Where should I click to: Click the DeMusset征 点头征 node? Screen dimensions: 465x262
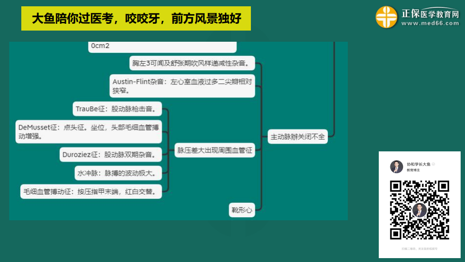(x=88, y=132)
